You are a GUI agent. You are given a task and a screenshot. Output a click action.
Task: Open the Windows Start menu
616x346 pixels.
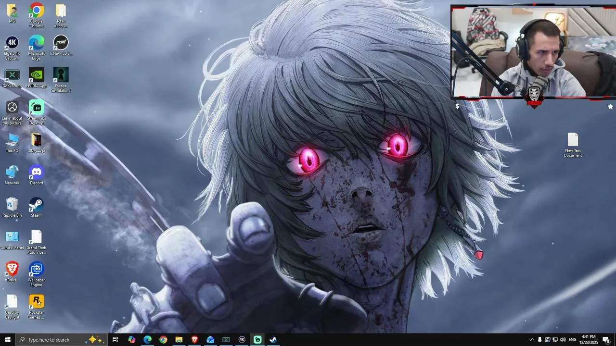click(x=8, y=340)
